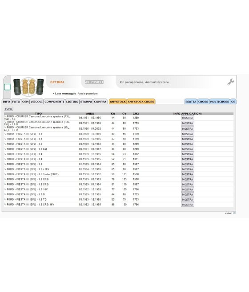This screenshot has width=249, height=292.
Task: Tick the checkbox beside product image
Action: [7, 87]
